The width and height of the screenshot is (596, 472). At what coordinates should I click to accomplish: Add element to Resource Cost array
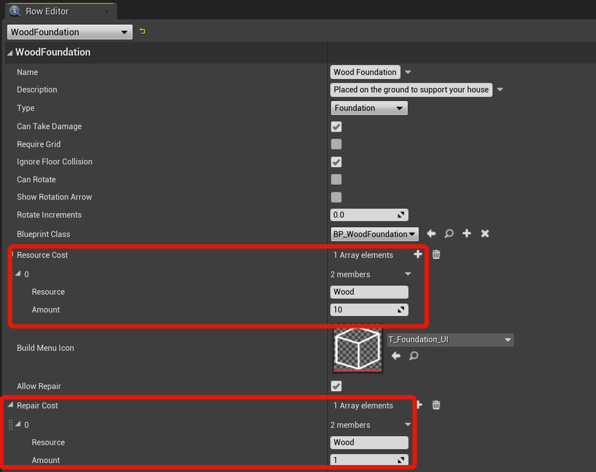pyautogui.click(x=417, y=254)
